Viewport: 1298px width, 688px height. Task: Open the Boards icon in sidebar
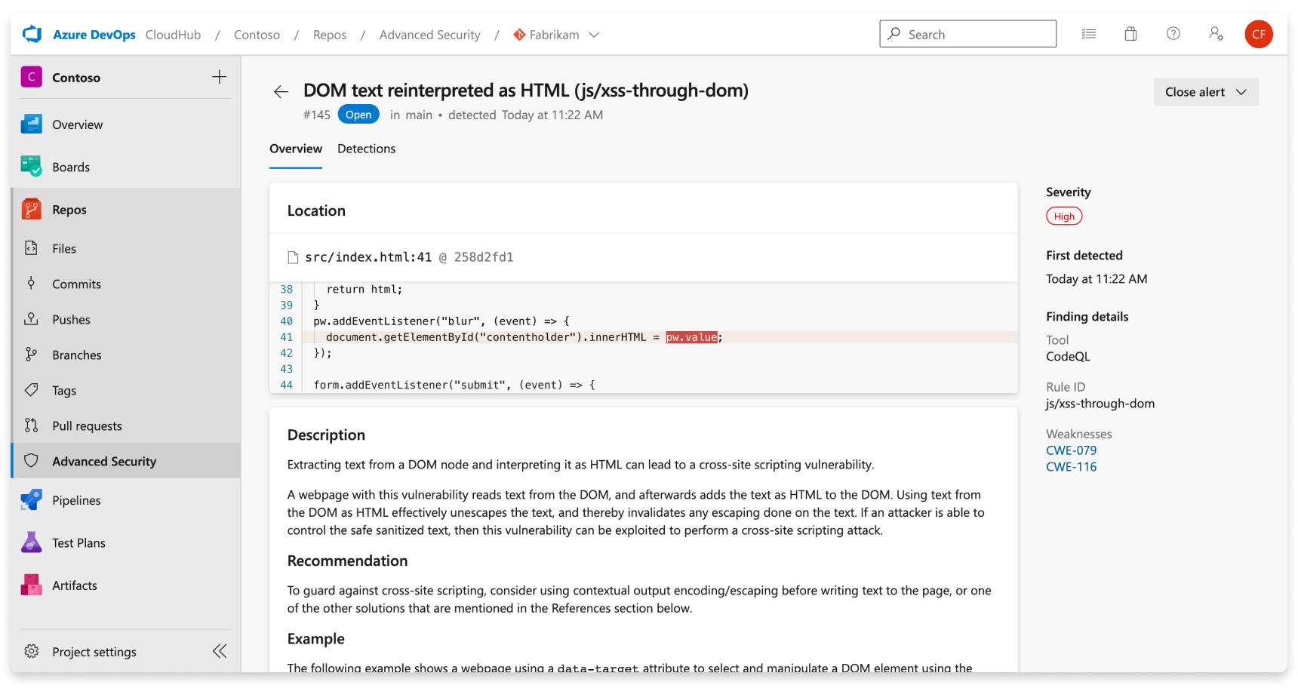[x=31, y=167]
